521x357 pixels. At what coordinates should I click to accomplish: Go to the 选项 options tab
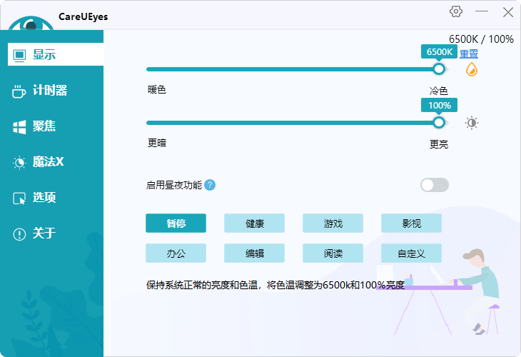click(44, 198)
